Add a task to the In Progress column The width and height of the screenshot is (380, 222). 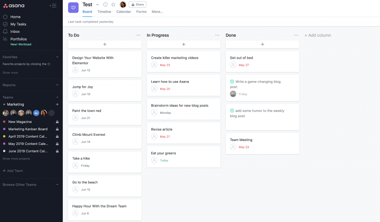[183, 44]
